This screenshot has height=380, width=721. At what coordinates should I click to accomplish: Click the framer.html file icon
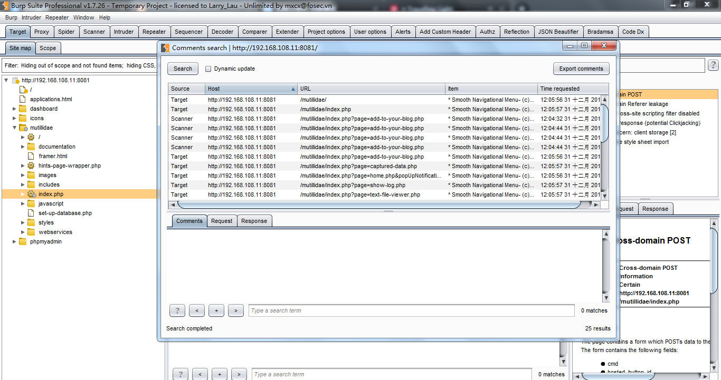[x=31, y=156]
